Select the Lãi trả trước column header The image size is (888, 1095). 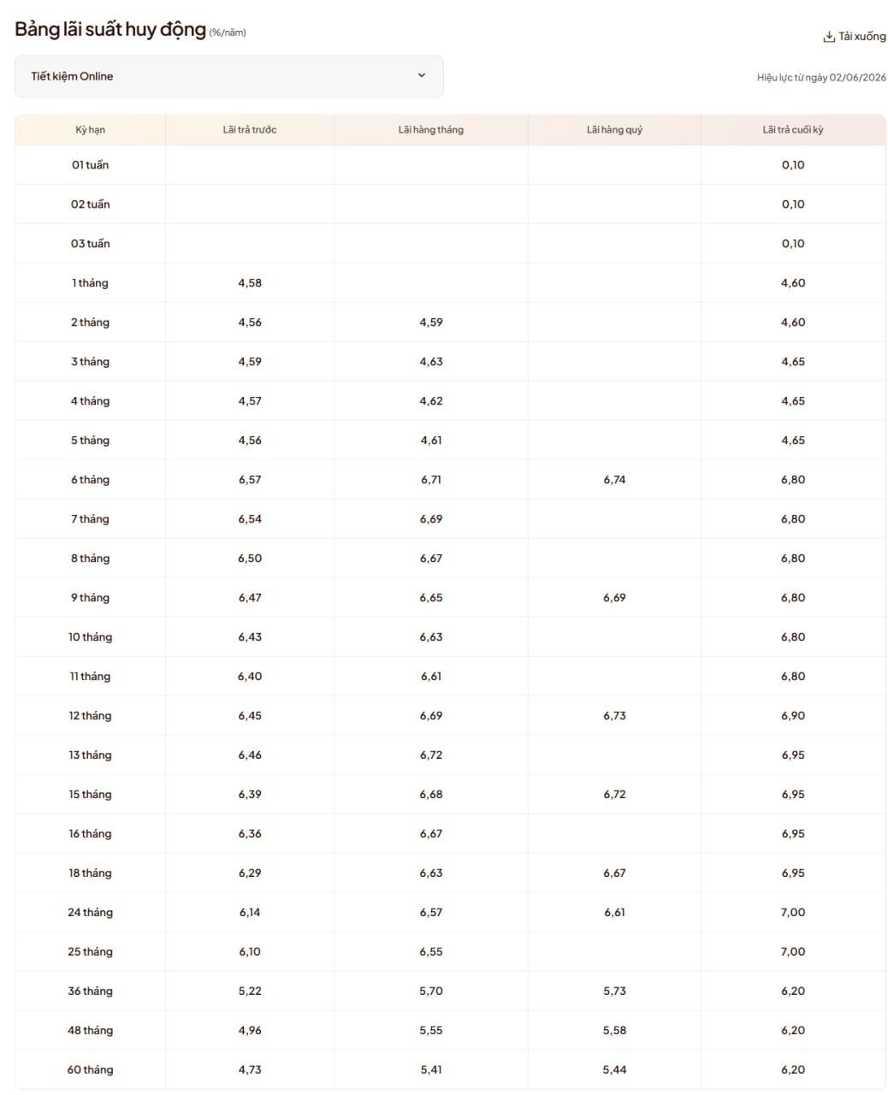point(250,130)
